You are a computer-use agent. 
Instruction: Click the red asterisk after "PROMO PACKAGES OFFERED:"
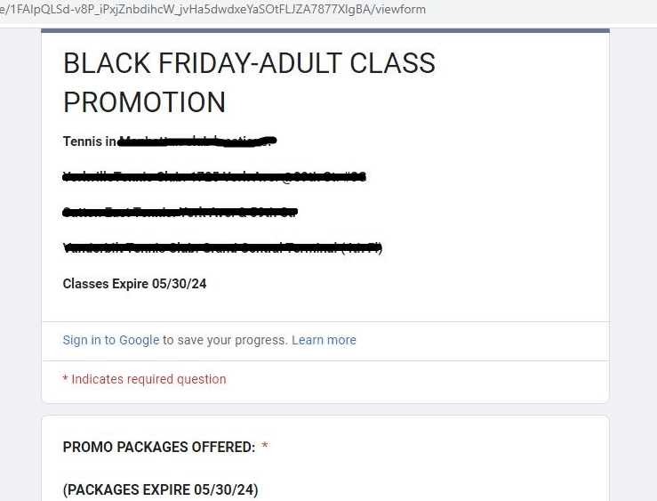[x=265, y=446]
